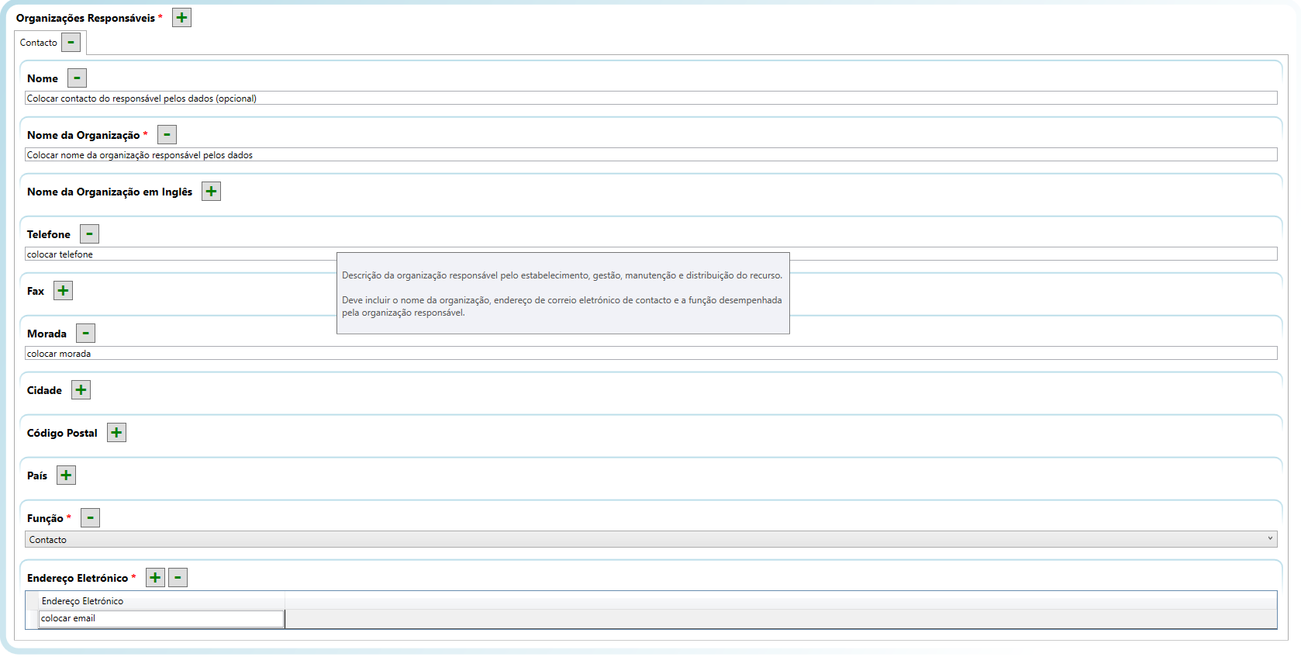
Task: Remove the Função field
Action: click(90, 518)
